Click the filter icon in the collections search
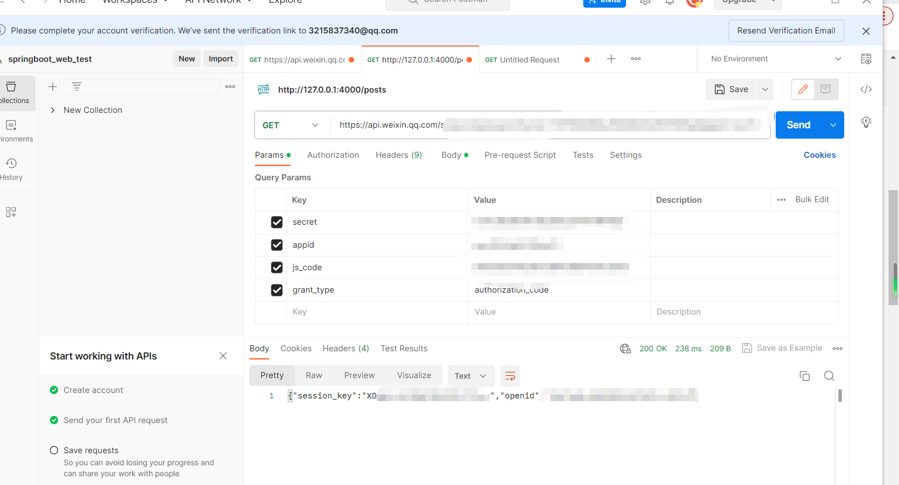This screenshot has width=899, height=485. pos(77,87)
